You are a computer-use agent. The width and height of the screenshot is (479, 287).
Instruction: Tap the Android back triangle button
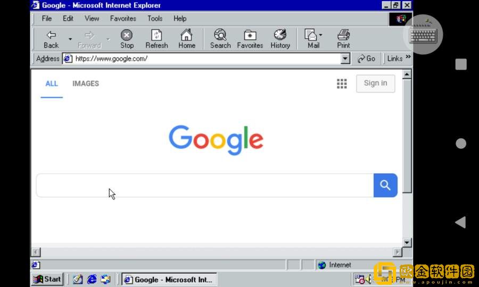pyautogui.click(x=461, y=222)
